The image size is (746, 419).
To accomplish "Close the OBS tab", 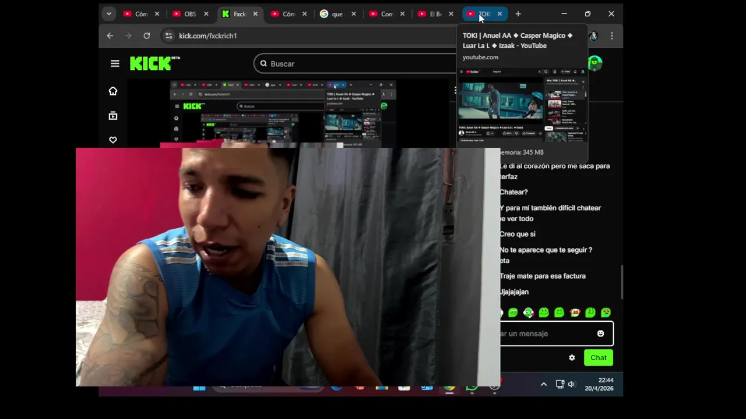I will tap(206, 14).
